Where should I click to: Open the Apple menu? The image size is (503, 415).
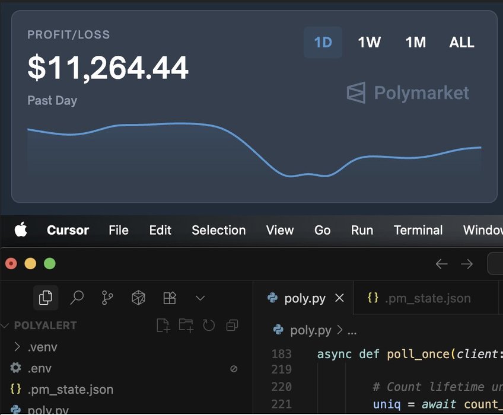21,230
